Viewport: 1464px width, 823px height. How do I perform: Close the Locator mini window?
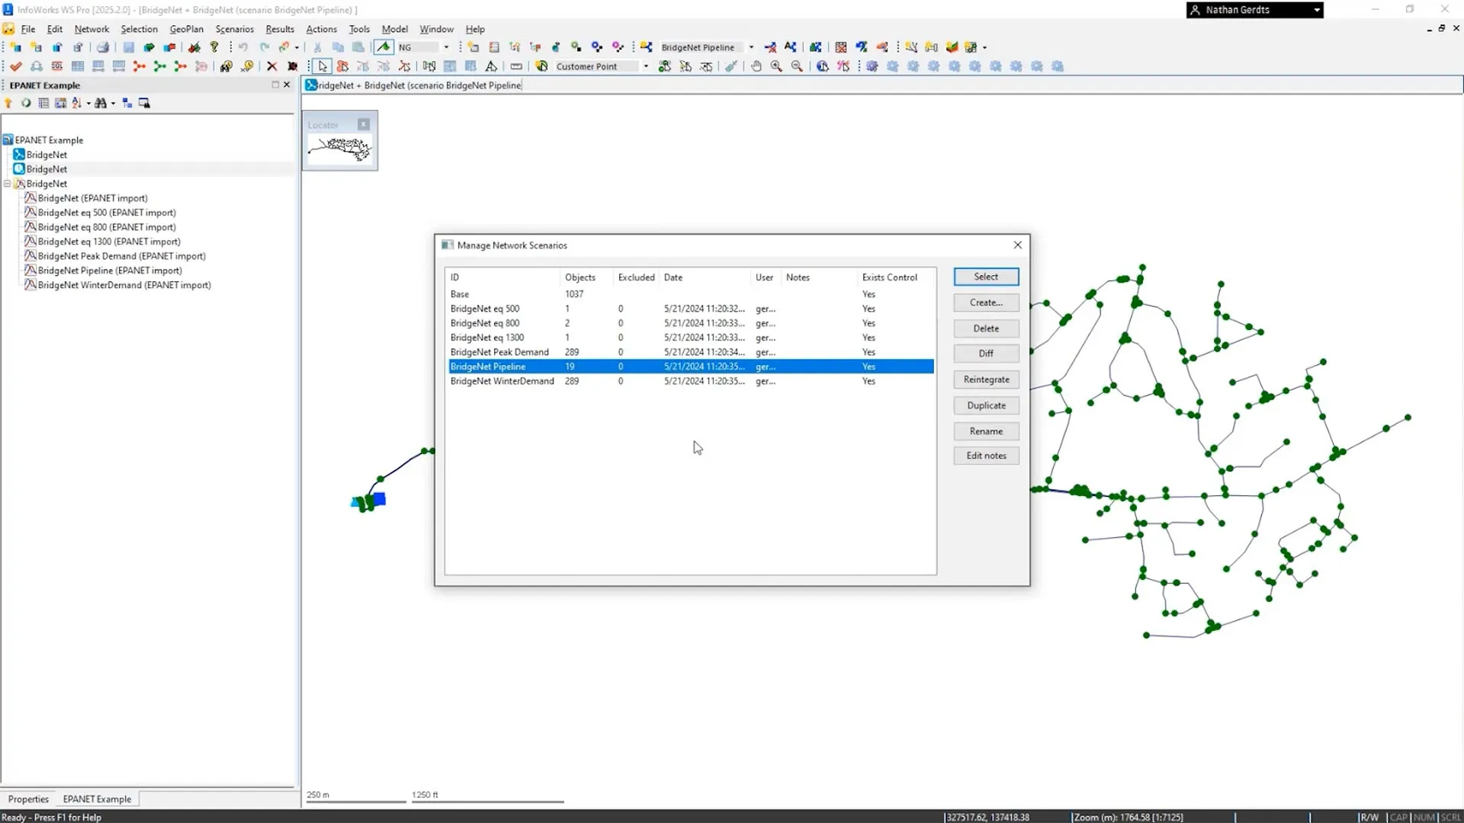(364, 124)
